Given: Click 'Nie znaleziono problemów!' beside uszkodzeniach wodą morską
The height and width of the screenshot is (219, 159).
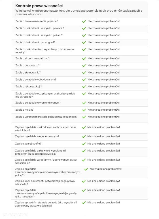Looking at the screenshot, I should click(104, 49).
